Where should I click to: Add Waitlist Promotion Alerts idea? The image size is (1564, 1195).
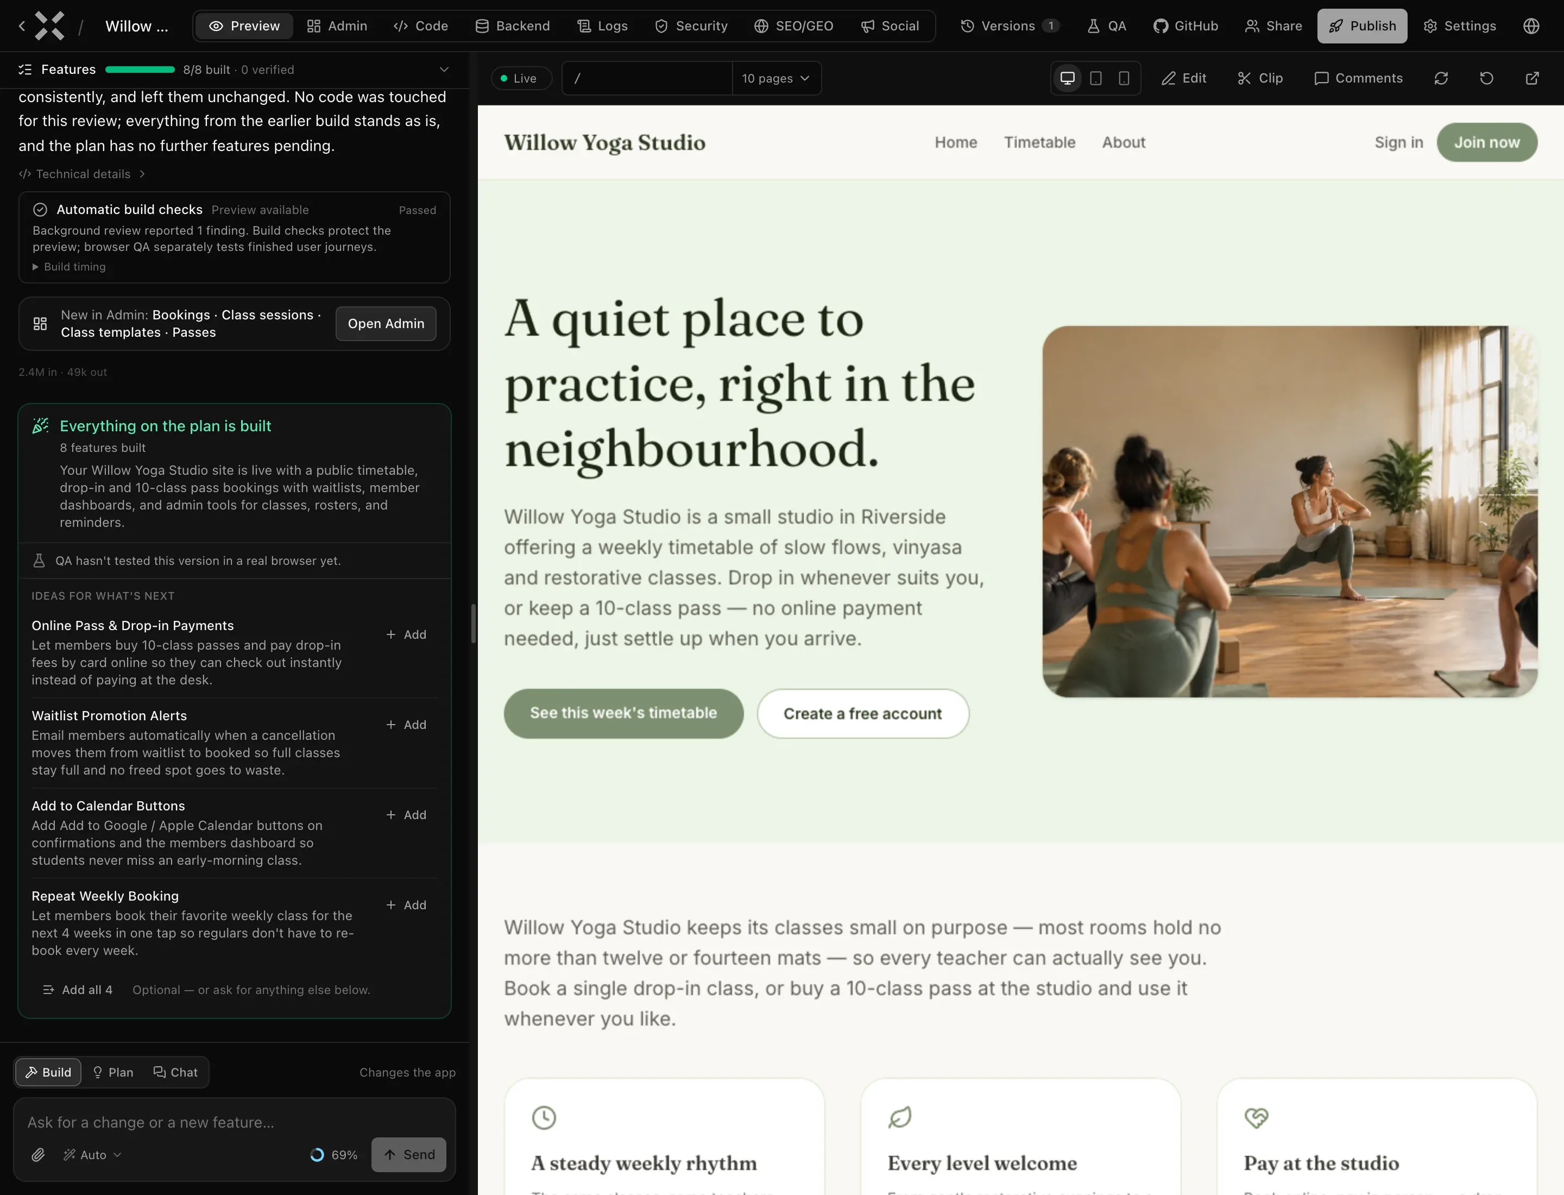[406, 725]
